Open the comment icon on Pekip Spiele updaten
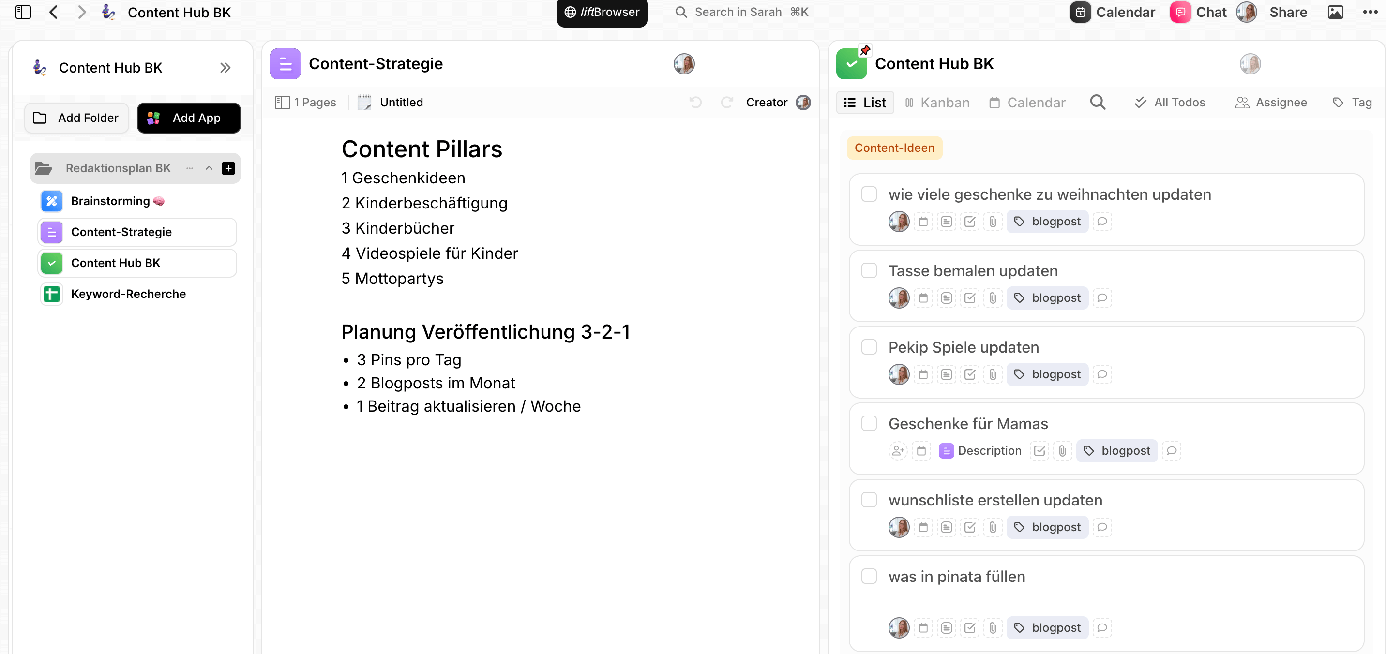Image resolution: width=1386 pixels, height=654 pixels. pos(1102,374)
